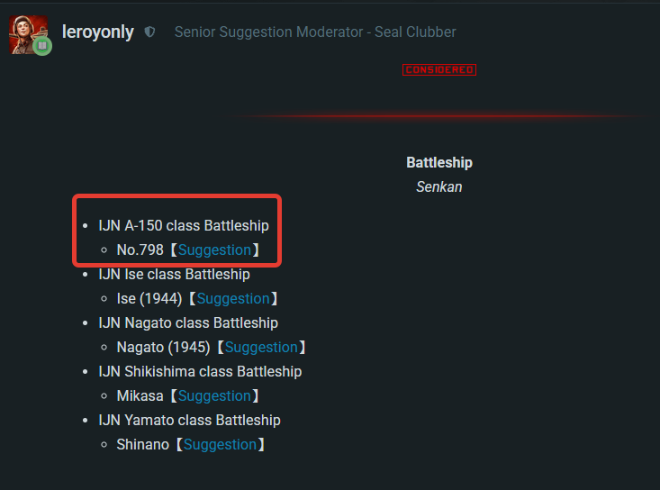The width and height of the screenshot is (660, 490).
Task: Select the IJN Ise class Battleship entry
Action: (x=175, y=275)
